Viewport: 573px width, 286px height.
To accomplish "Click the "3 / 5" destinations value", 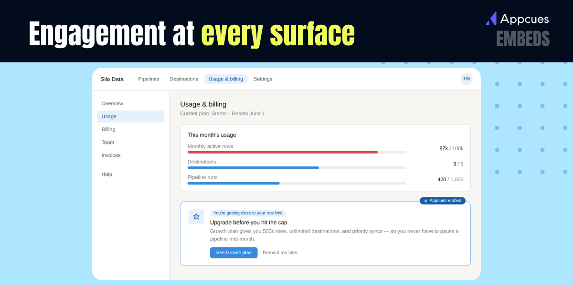I will point(458,164).
